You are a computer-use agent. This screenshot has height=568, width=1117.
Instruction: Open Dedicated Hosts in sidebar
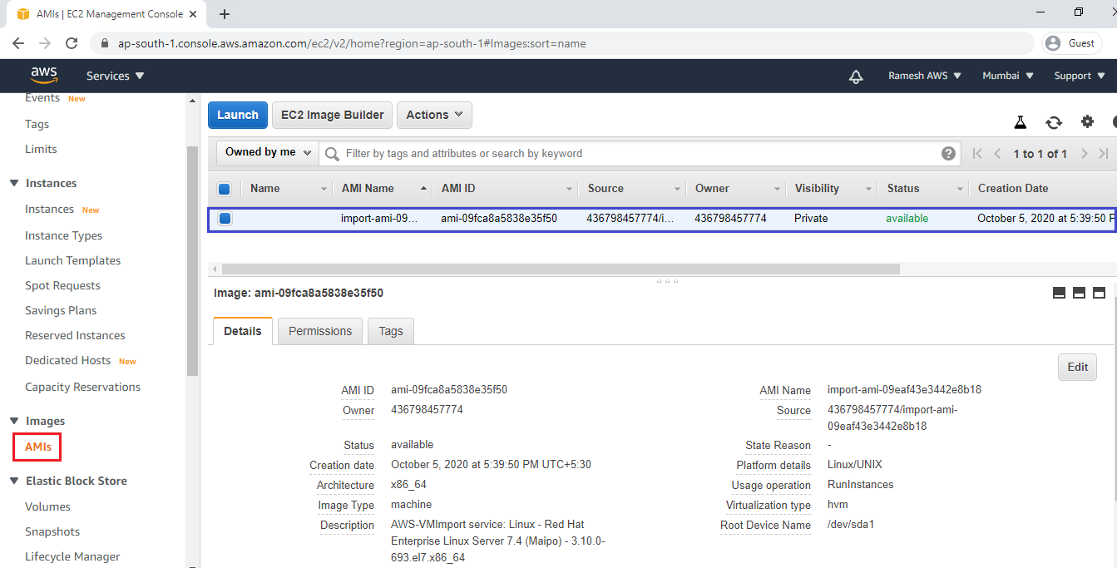[67, 360]
